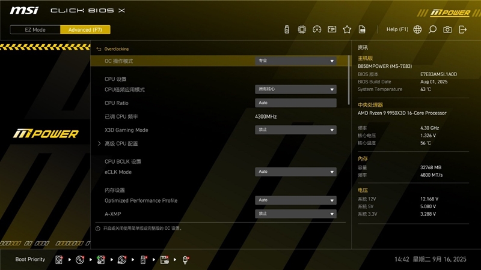Click the CPU BCLK 设置 heading

pyautogui.click(x=123, y=161)
